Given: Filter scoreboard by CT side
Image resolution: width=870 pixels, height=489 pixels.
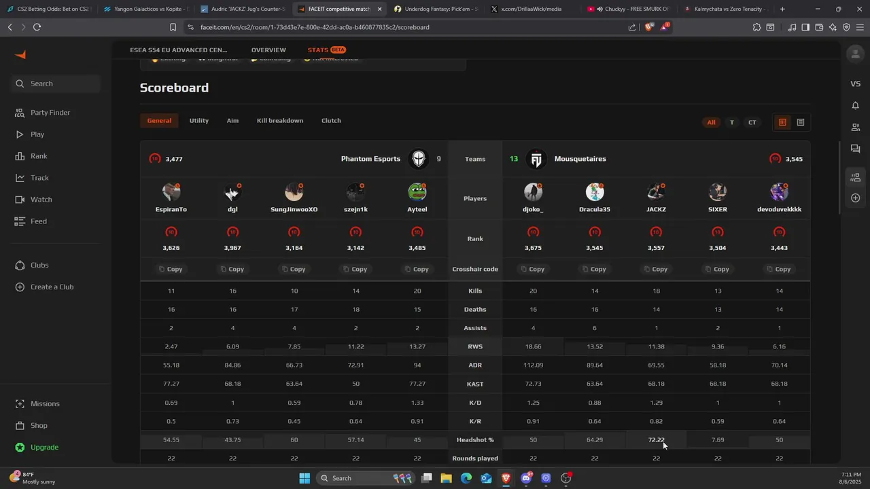Looking at the screenshot, I should [752, 123].
